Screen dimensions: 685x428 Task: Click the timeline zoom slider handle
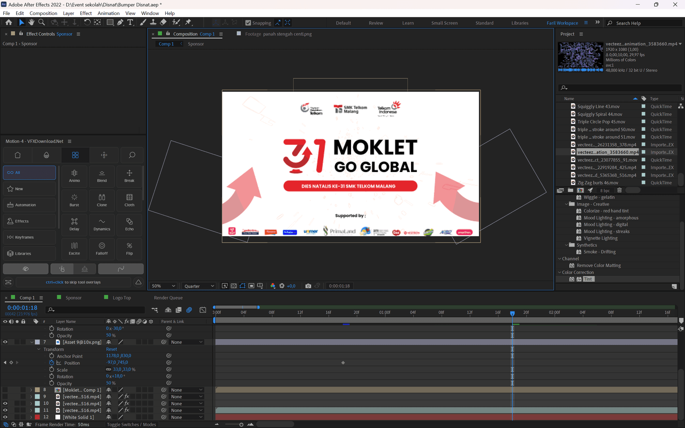241,424
